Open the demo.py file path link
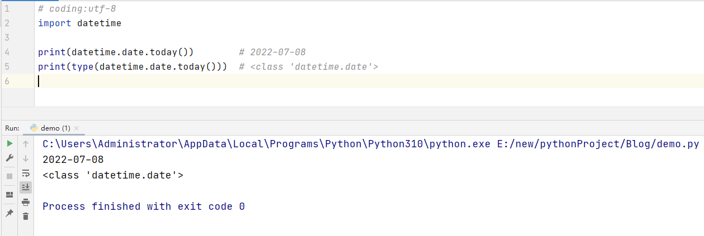Screen dimensions: 704x236 [597, 144]
